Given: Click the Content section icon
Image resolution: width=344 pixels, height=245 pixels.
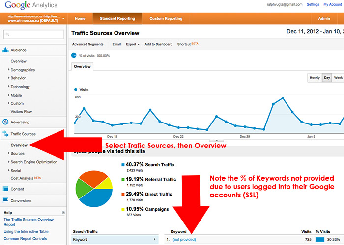Looking at the screenshot, I should tap(5, 189).
